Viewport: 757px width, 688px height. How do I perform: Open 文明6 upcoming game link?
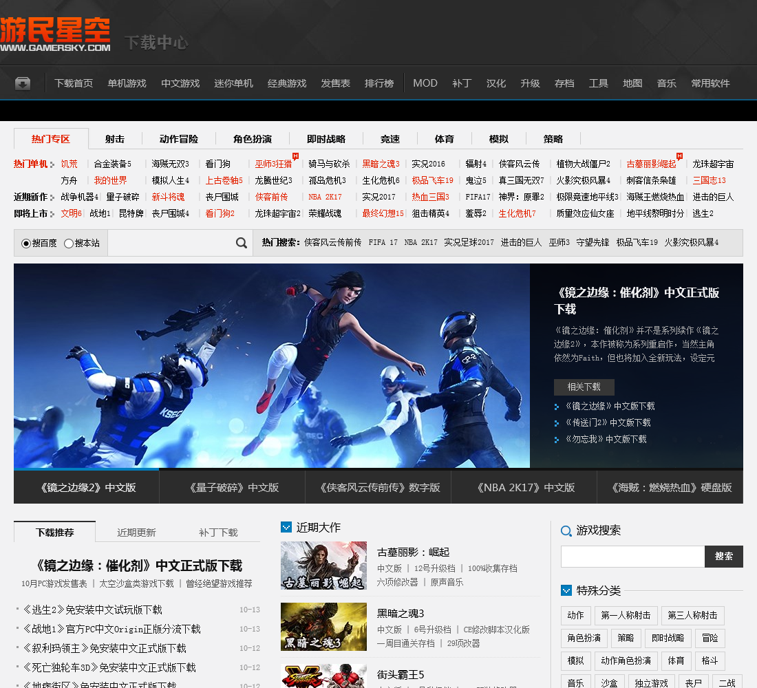[x=71, y=213]
